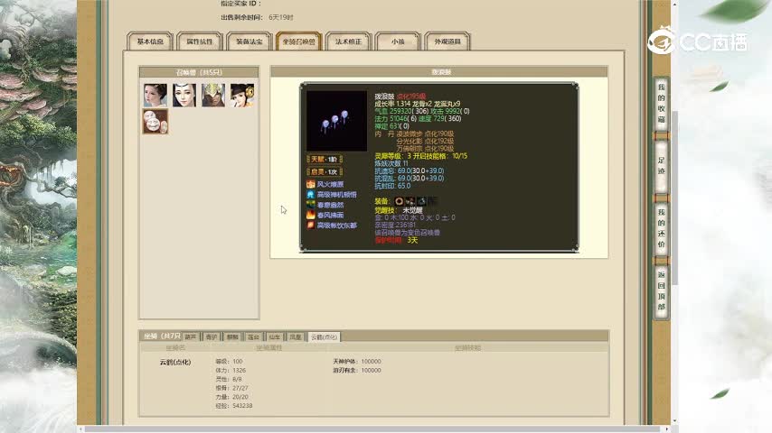The height and width of the screenshot is (433, 772).
Task: Click the first equipment ring icon
Action: point(399,201)
